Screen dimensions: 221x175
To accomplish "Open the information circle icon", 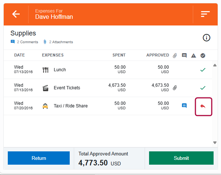I will click(x=206, y=38).
